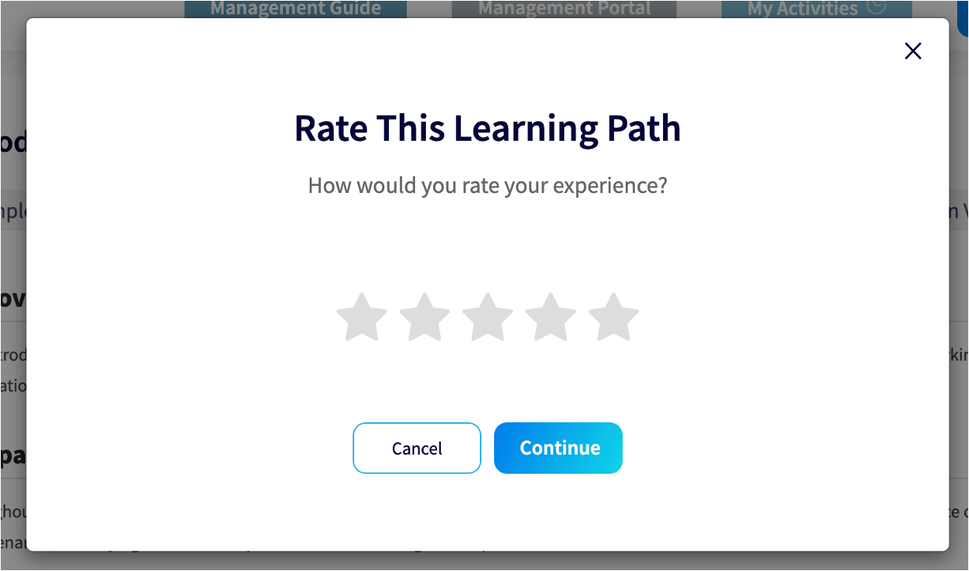
Task: Click the dimmed header bar left of Management Guide
Action: (x=92, y=9)
